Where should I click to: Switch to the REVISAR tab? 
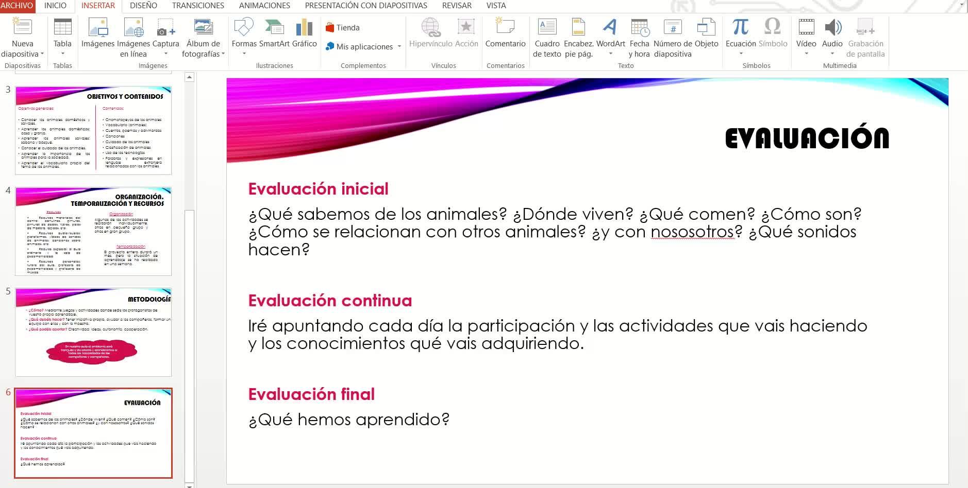coord(457,6)
